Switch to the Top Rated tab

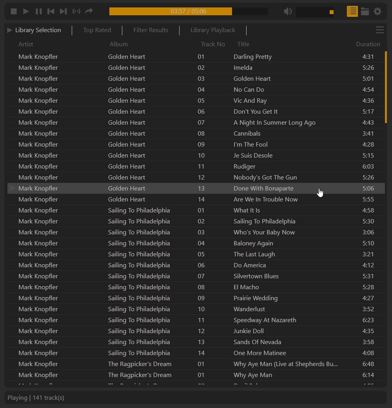97,30
